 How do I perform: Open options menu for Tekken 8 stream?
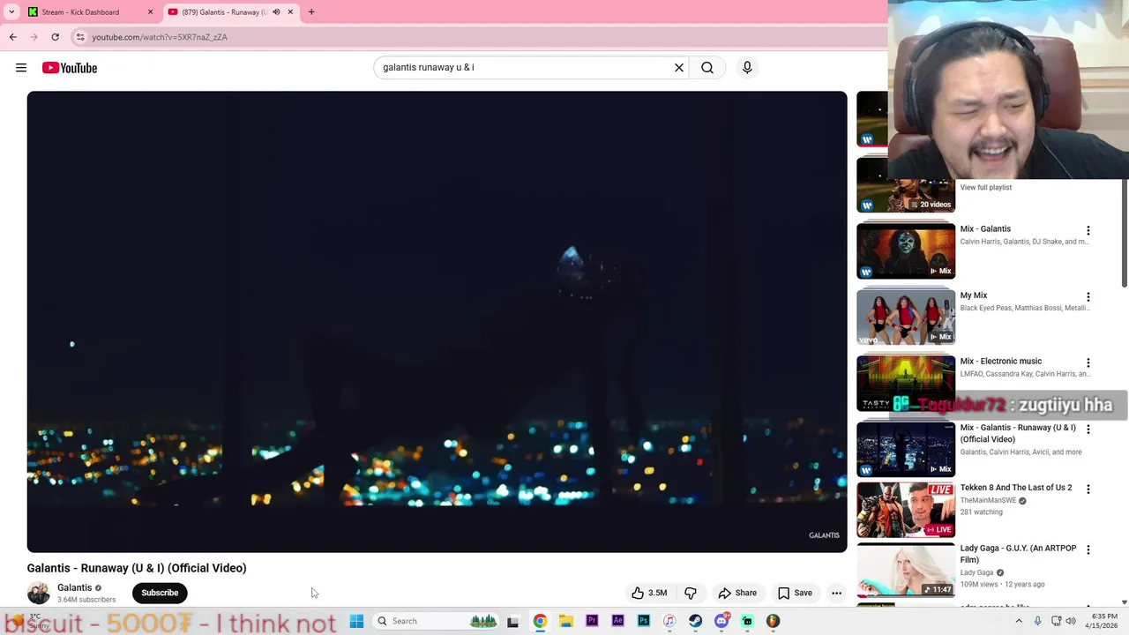(1088, 489)
